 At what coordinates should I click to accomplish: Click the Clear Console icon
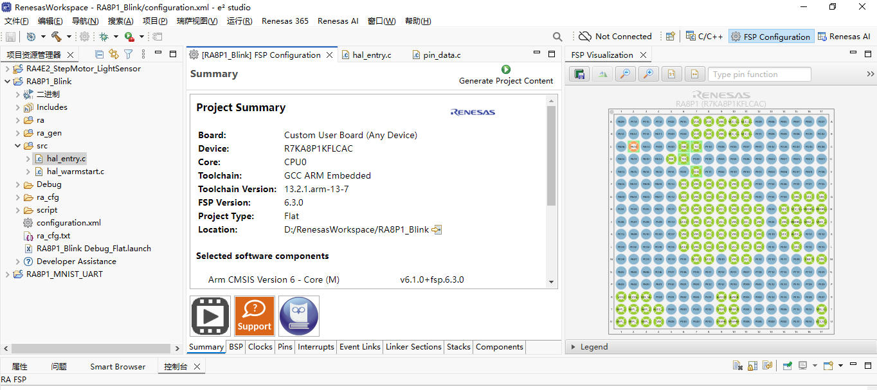click(x=738, y=366)
